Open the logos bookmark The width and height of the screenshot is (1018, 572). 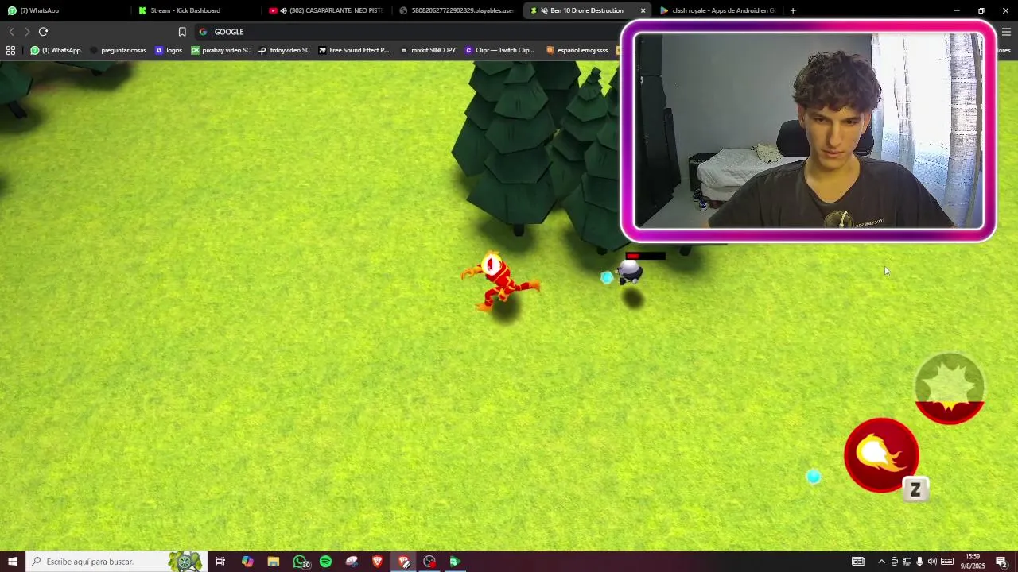(169, 50)
